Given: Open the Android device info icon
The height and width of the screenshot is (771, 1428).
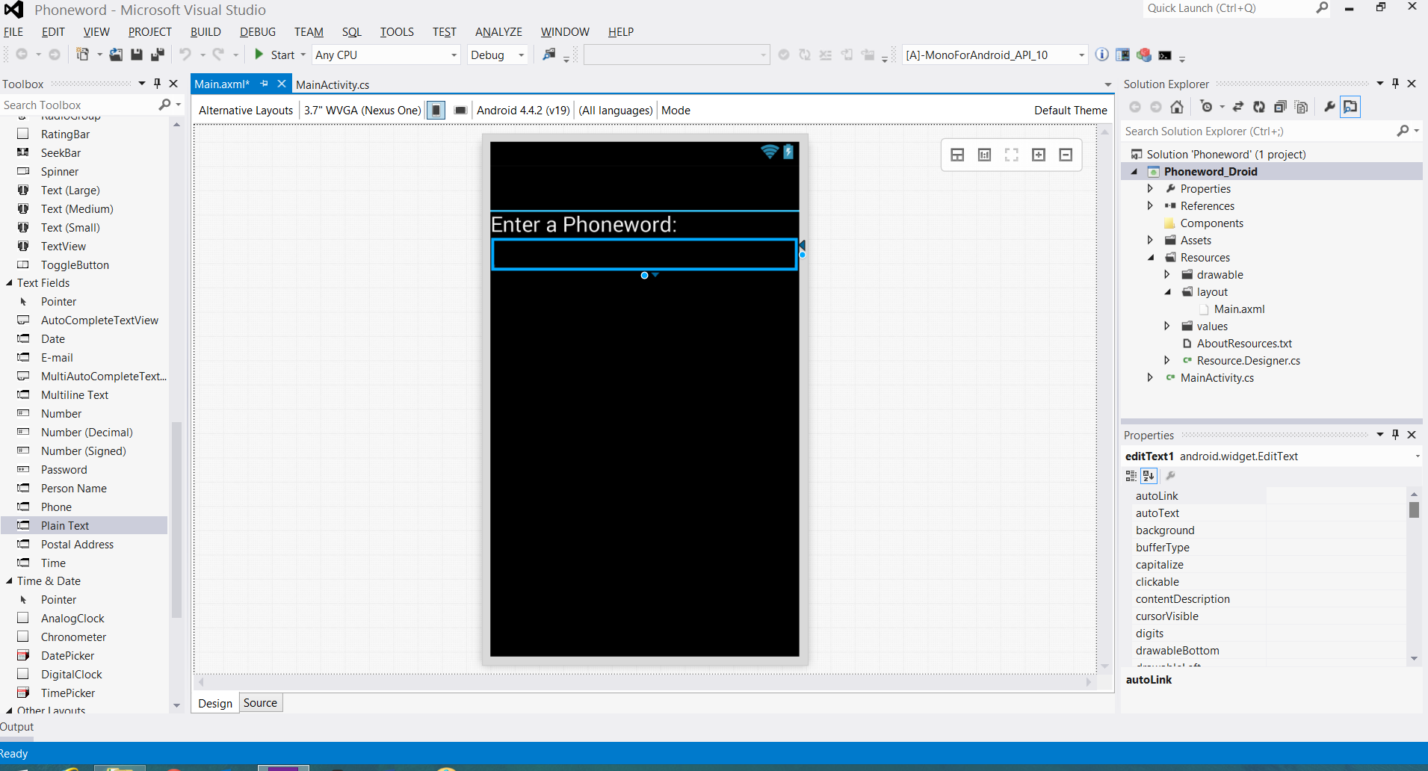Looking at the screenshot, I should click(1101, 55).
